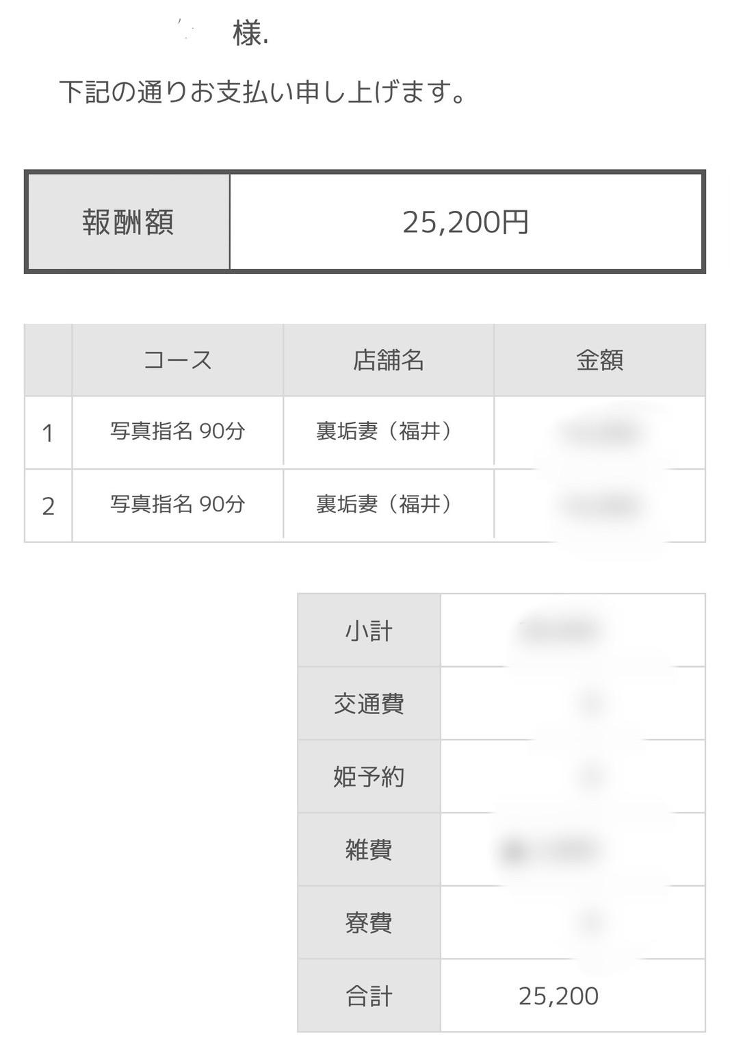730x1051 pixels.
Task: Click the 雑費 label
Action: tap(369, 850)
